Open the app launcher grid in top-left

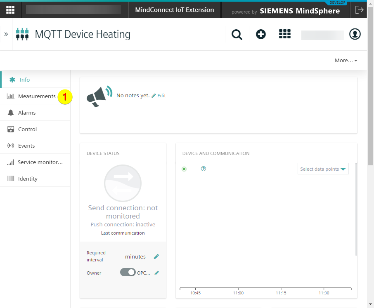click(x=10, y=10)
